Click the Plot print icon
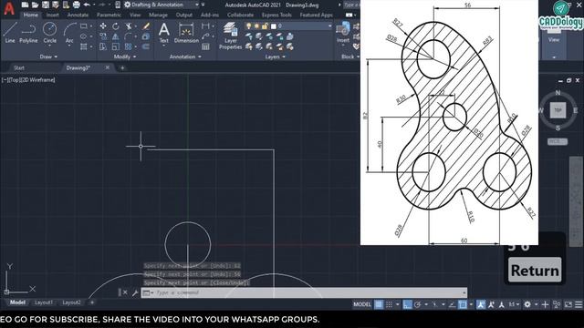Viewport: 584px width, 328px height. point(76,5)
